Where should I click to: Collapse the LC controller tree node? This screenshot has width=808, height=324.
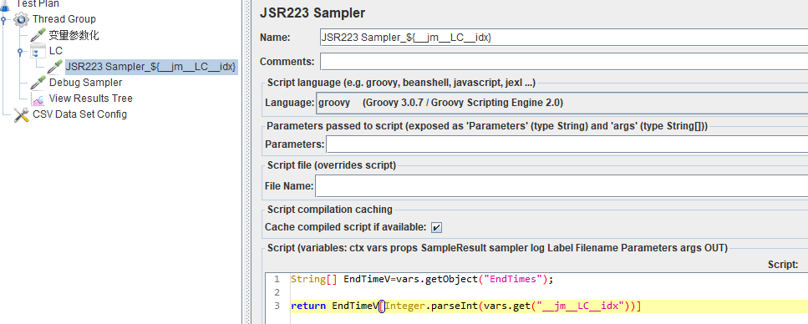point(20,52)
